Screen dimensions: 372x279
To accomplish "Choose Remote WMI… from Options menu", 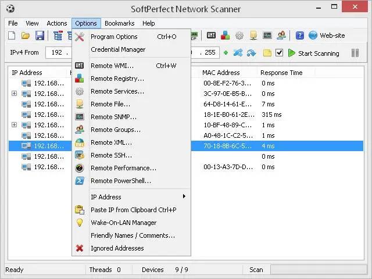I will click(131, 66).
